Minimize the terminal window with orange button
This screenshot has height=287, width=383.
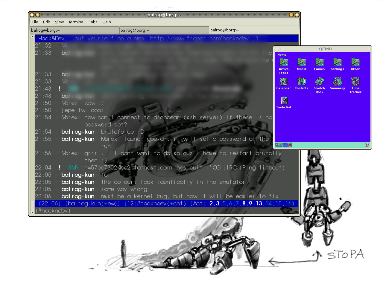[291, 15]
